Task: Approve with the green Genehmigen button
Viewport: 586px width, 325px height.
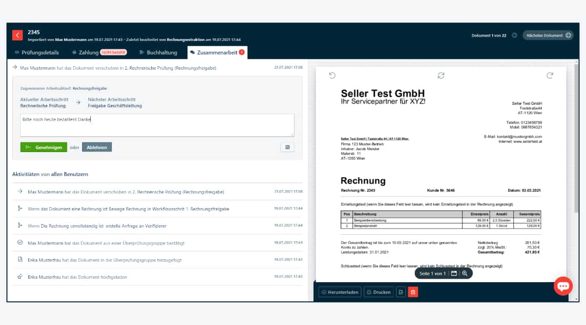Action: 43,147
